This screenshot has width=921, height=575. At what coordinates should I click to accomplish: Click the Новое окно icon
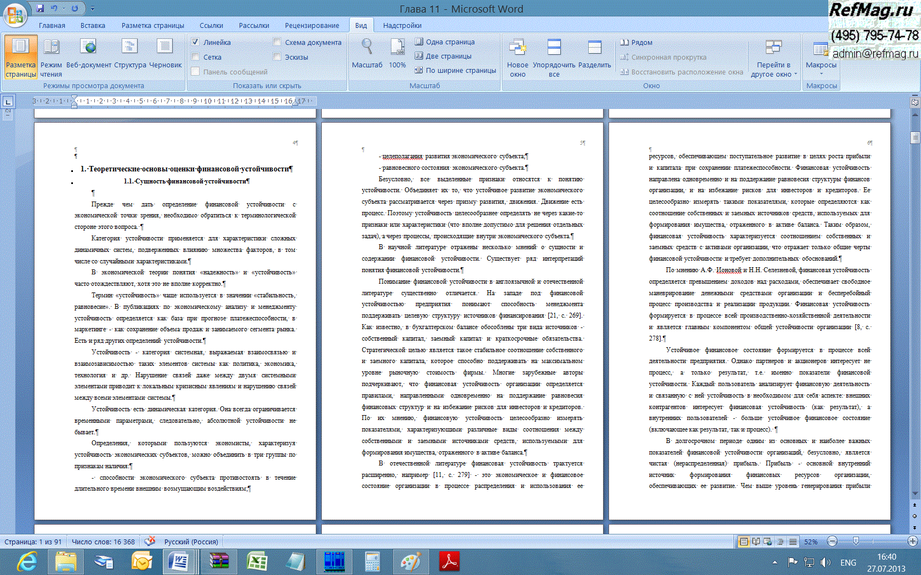[518, 48]
